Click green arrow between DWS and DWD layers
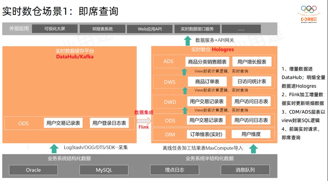Screen dimensions: 328x181 [185, 91]
